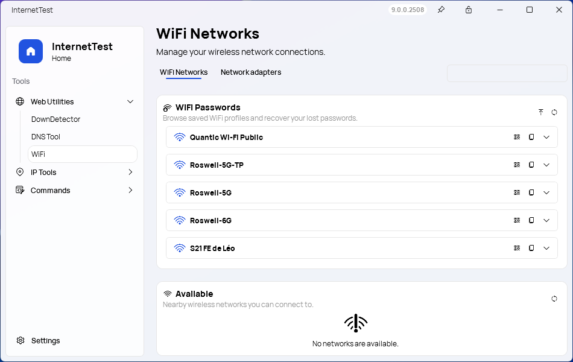Switch to the Network adapters tab
Viewport: 573px width, 362px height.
click(x=251, y=72)
